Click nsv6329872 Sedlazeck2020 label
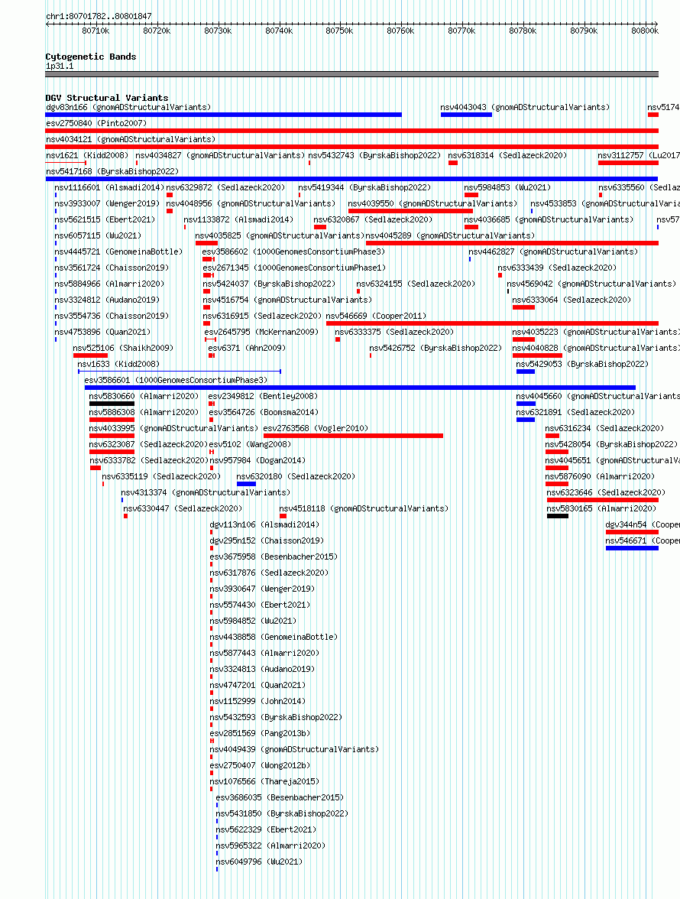The height and width of the screenshot is (899, 680). pos(225,187)
